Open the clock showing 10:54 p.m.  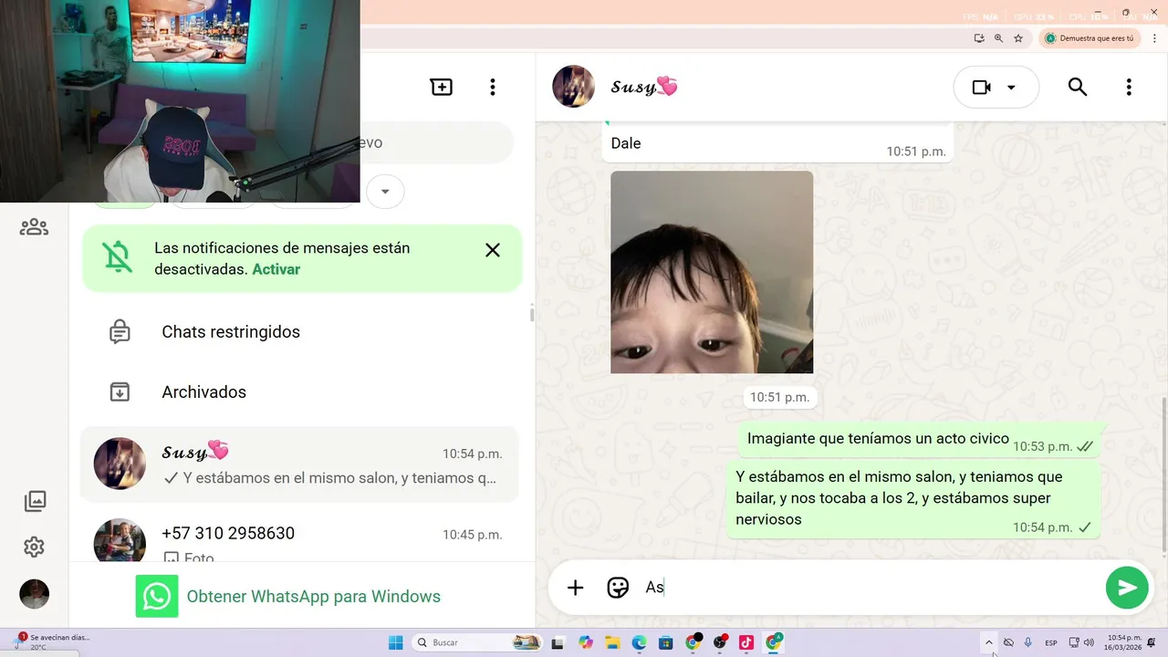point(1124,642)
